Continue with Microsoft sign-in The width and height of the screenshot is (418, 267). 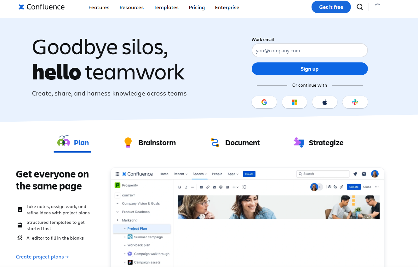[295, 102]
